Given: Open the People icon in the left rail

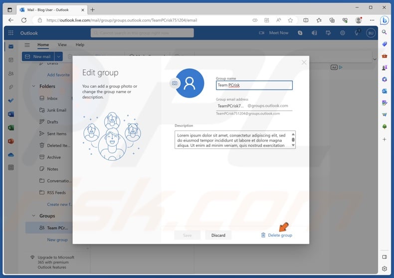Looking at the screenshot, I should click(x=11, y=74).
